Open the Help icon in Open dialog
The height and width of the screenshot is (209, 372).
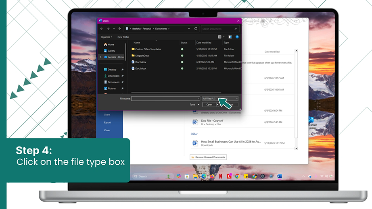pos(237,37)
